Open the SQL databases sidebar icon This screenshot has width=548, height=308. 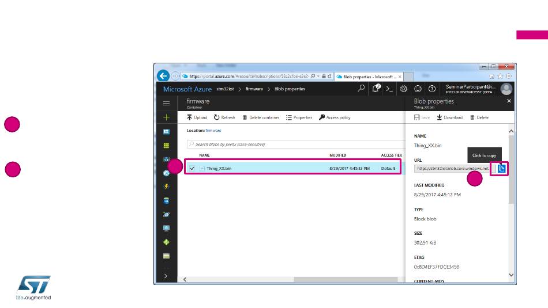click(166, 200)
